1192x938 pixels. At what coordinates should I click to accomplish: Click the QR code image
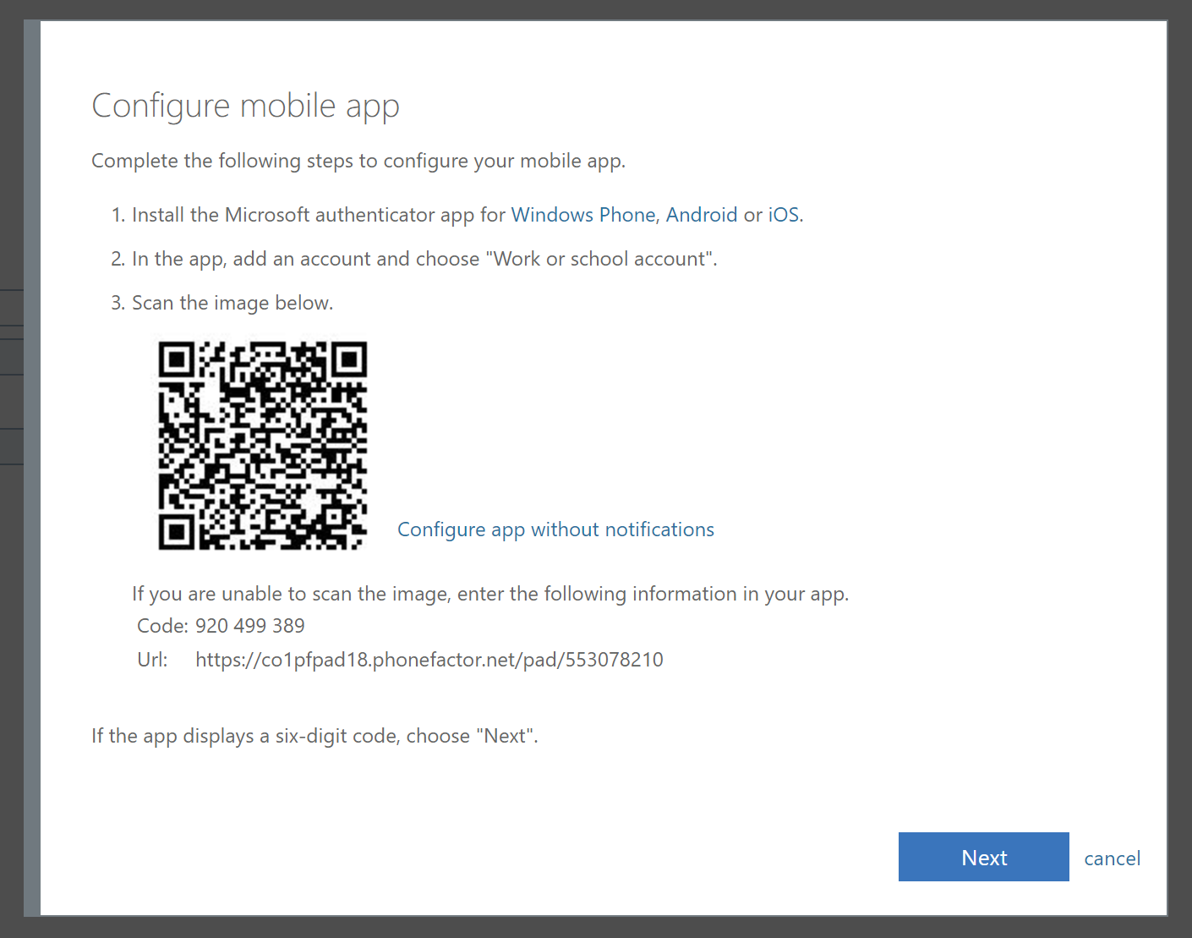pyautogui.click(x=263, y=446)
